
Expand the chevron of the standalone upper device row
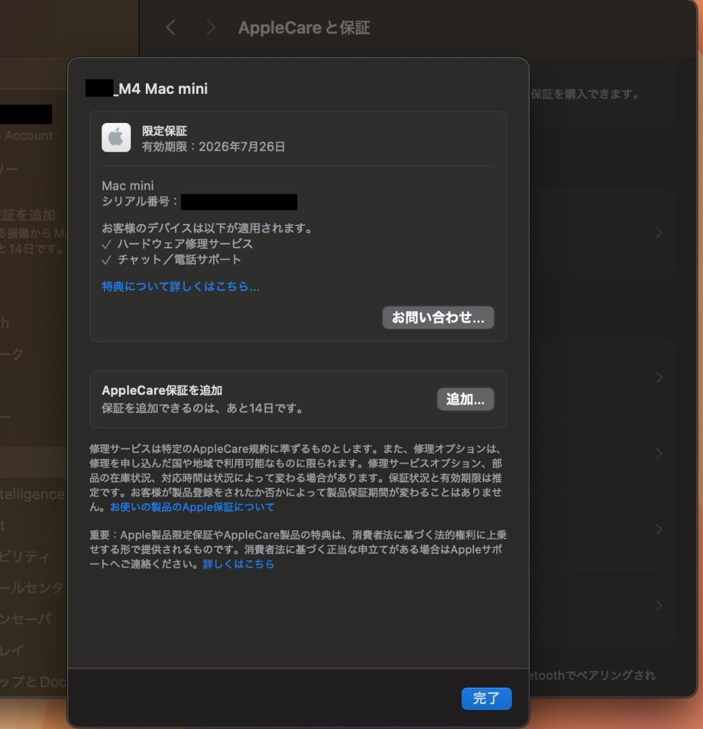[658, 232]
